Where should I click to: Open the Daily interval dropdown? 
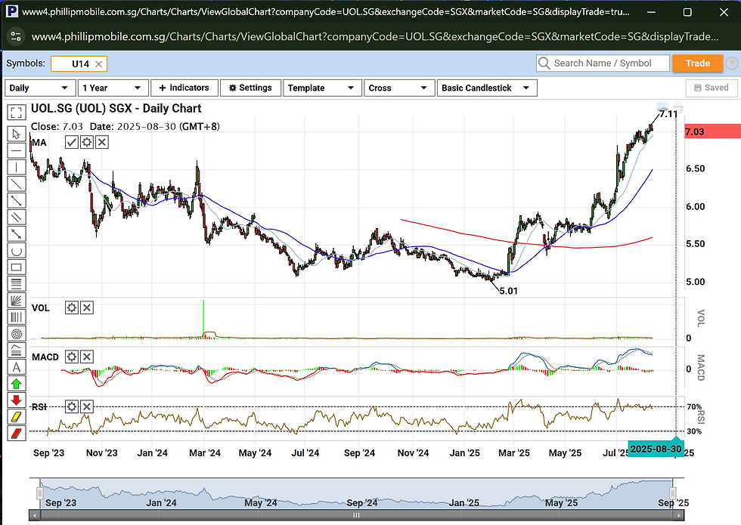38,88
